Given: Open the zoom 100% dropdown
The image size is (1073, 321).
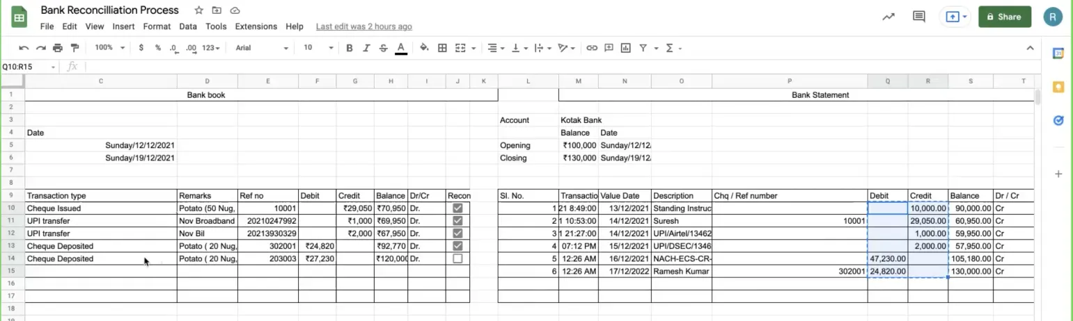Looking at the screenshot, I should (x=110, y=48).
